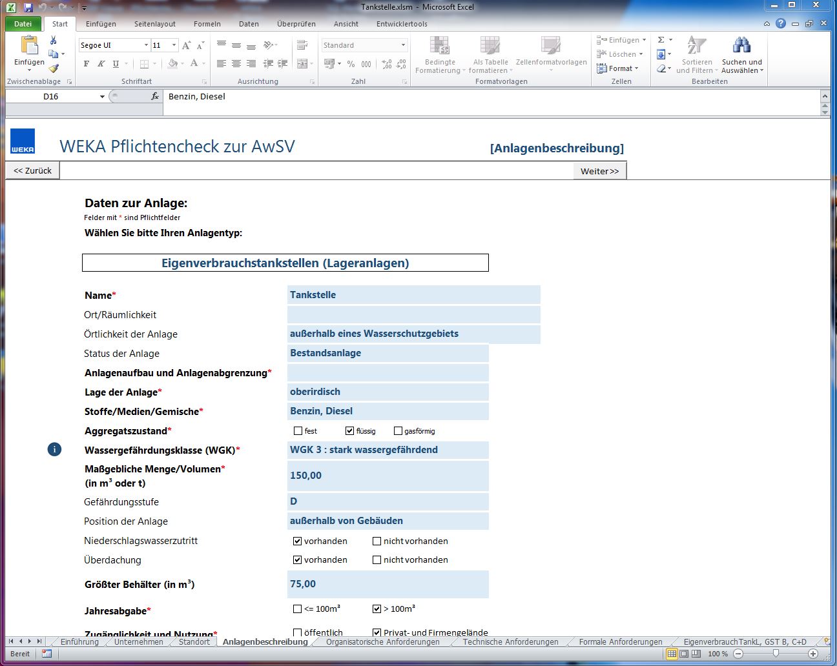Switch to the Formeln ribbon tab
This screenshot has width=837, height=666.
point(207,24)
